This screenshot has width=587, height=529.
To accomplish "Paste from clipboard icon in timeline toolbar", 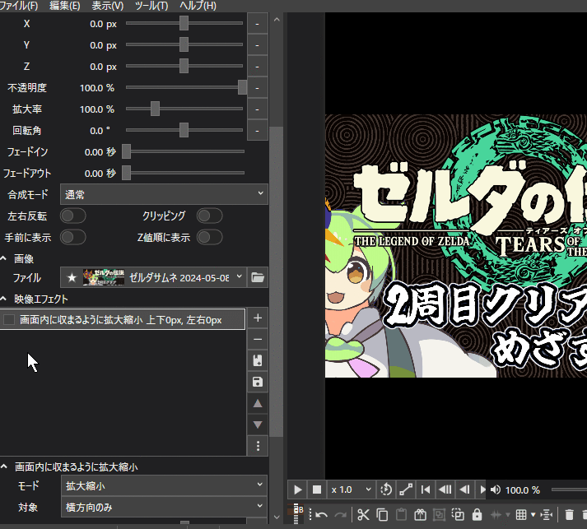I will (401, 515).
